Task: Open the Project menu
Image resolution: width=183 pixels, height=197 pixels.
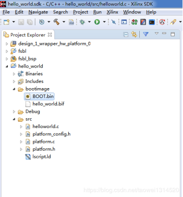Action: 80,12
